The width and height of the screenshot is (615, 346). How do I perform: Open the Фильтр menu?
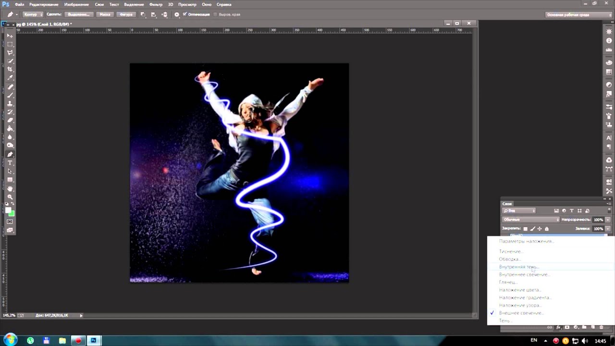156,4
